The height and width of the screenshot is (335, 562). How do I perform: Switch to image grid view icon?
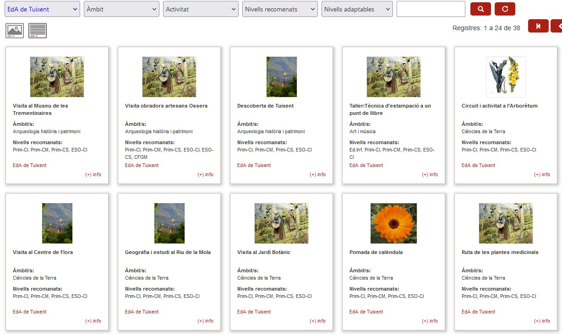coord(15,31)
